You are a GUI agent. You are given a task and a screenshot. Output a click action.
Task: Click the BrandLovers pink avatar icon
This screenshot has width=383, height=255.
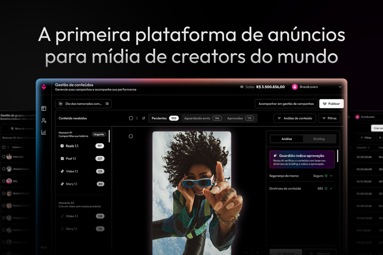click(x=295, y=87)
